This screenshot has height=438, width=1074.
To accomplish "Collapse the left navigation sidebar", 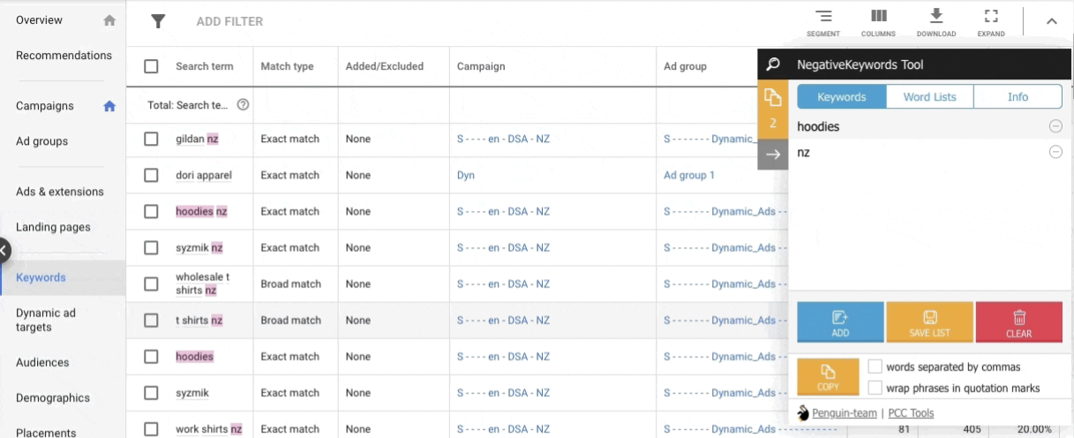I will [4, 251].
